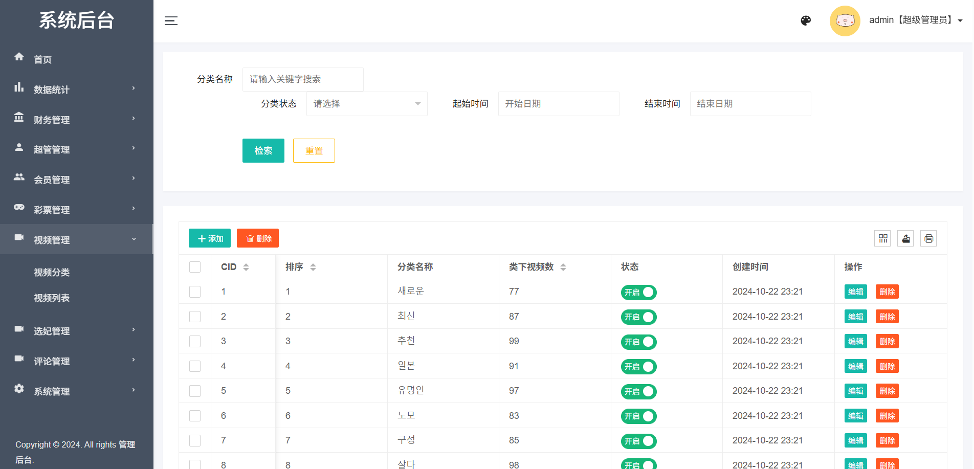Viewport: 974px width, 469px height.
Task: Click the 检索 search button
Action: [x=263, y=150]
